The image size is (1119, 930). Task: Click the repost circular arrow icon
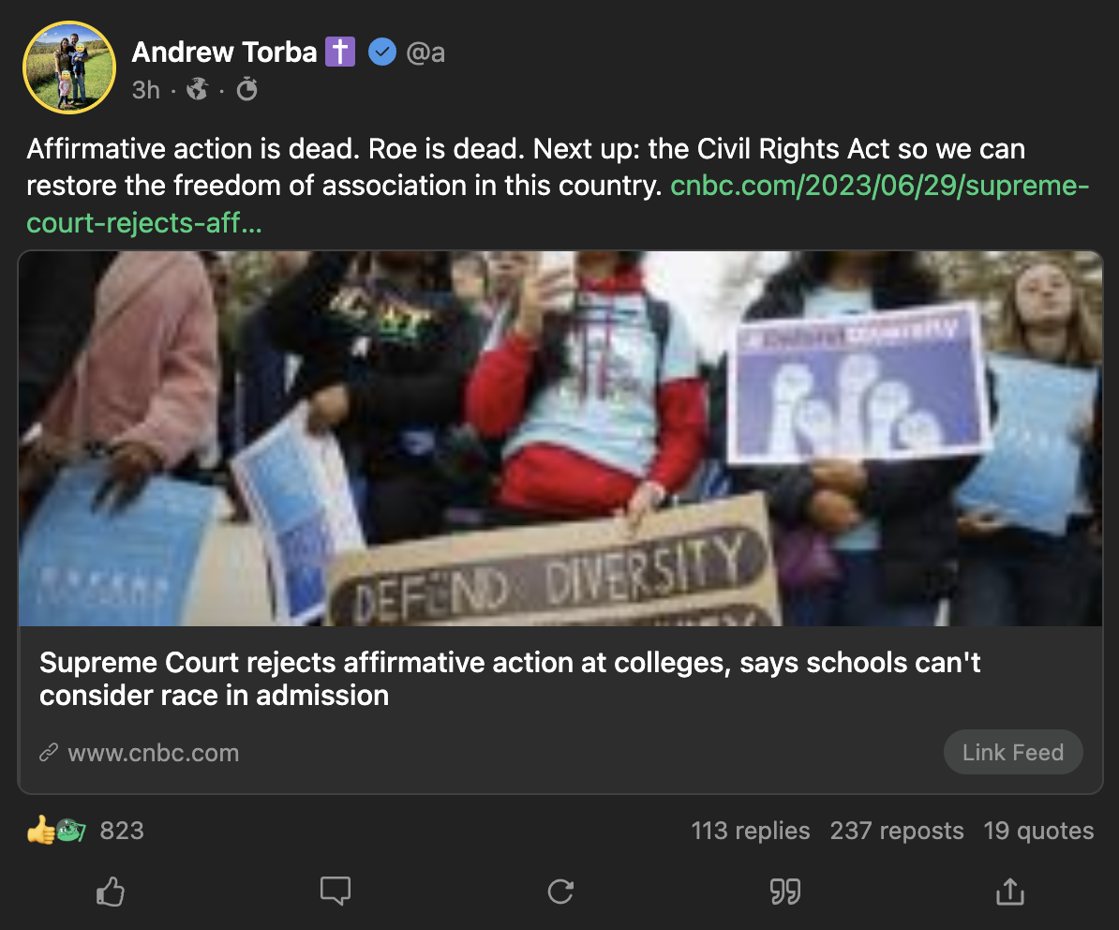tap(560, 892)
